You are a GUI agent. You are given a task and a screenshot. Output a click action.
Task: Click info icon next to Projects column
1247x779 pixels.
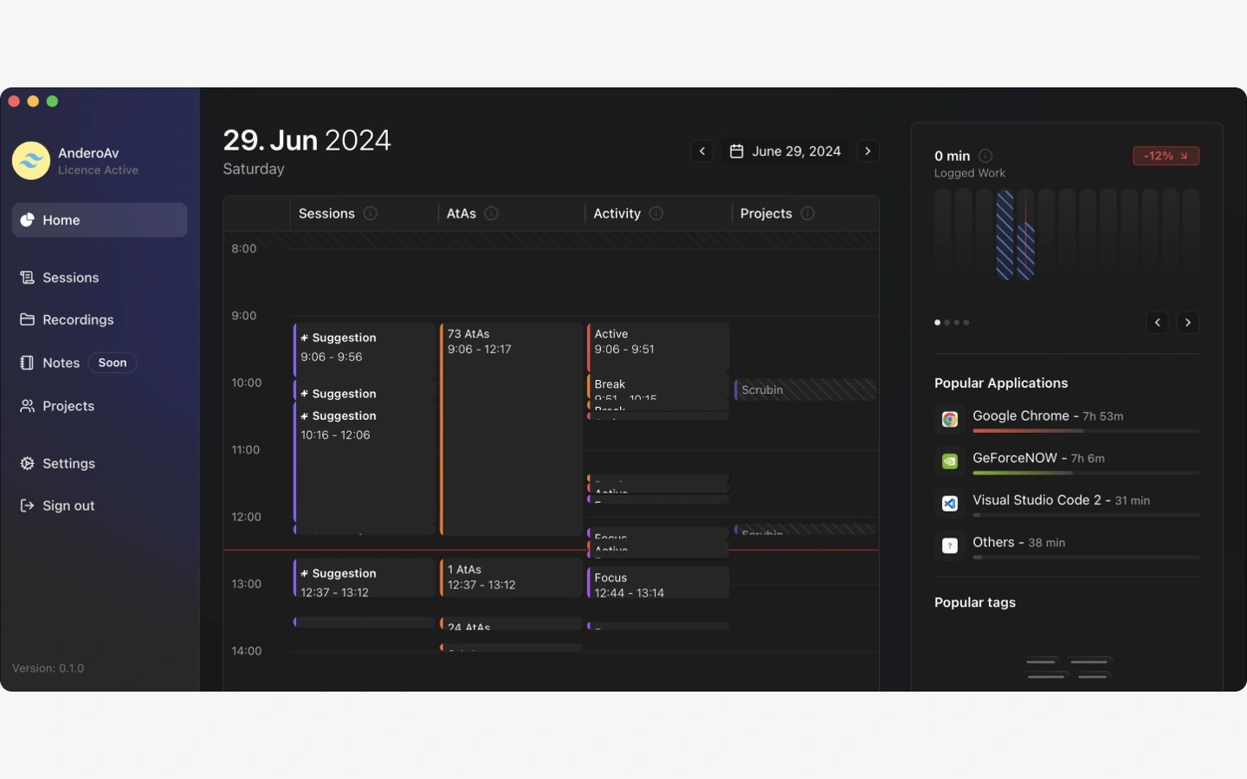pyautogui.click(x=808, y=214)
